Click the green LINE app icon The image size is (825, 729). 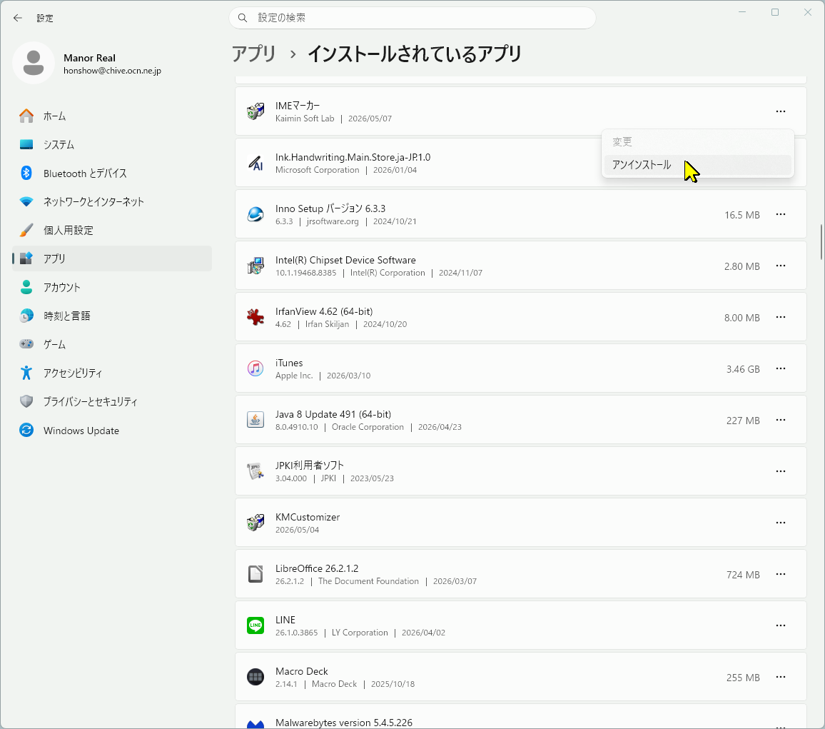[255, 625]
